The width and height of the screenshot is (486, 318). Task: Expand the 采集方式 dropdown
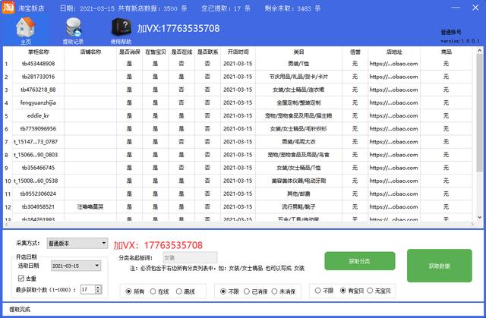(104, 243)
